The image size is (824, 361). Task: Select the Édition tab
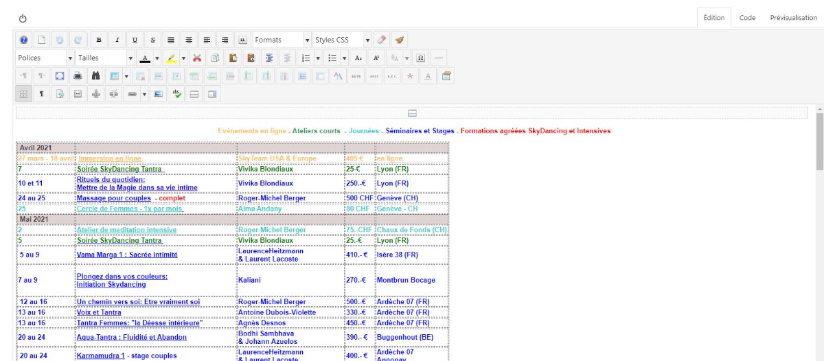coord(713,18)
